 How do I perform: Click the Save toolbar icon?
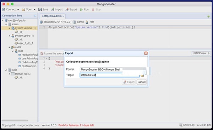[x=40, y=9]
